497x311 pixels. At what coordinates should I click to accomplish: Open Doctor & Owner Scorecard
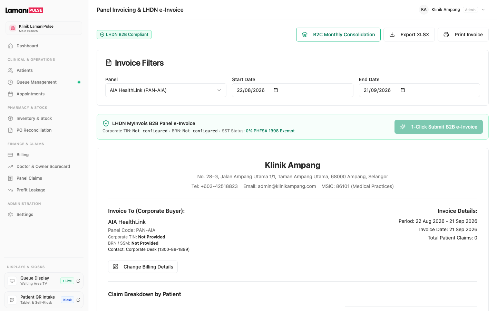(x=44, y=167)
